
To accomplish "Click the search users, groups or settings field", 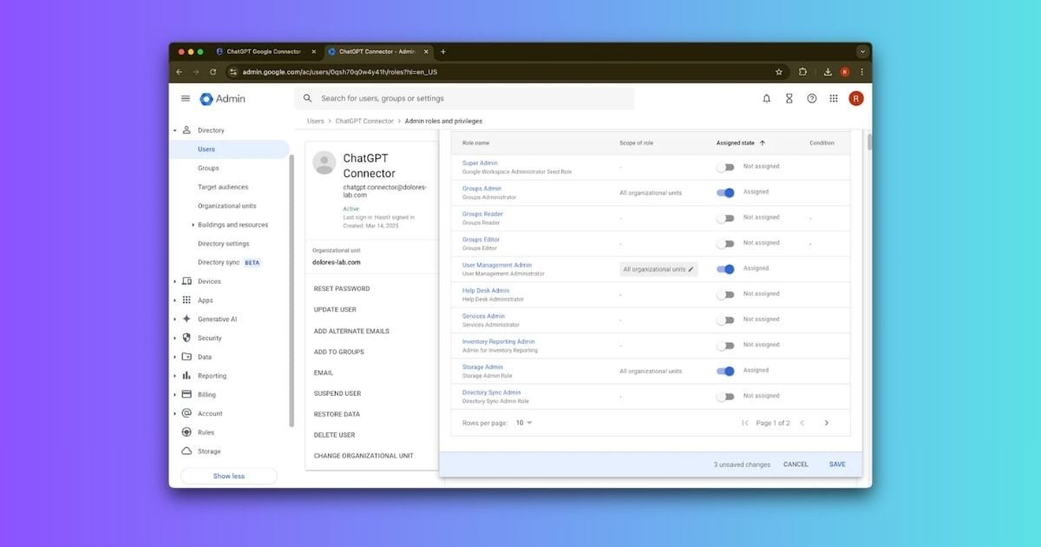I will (464, 99).
